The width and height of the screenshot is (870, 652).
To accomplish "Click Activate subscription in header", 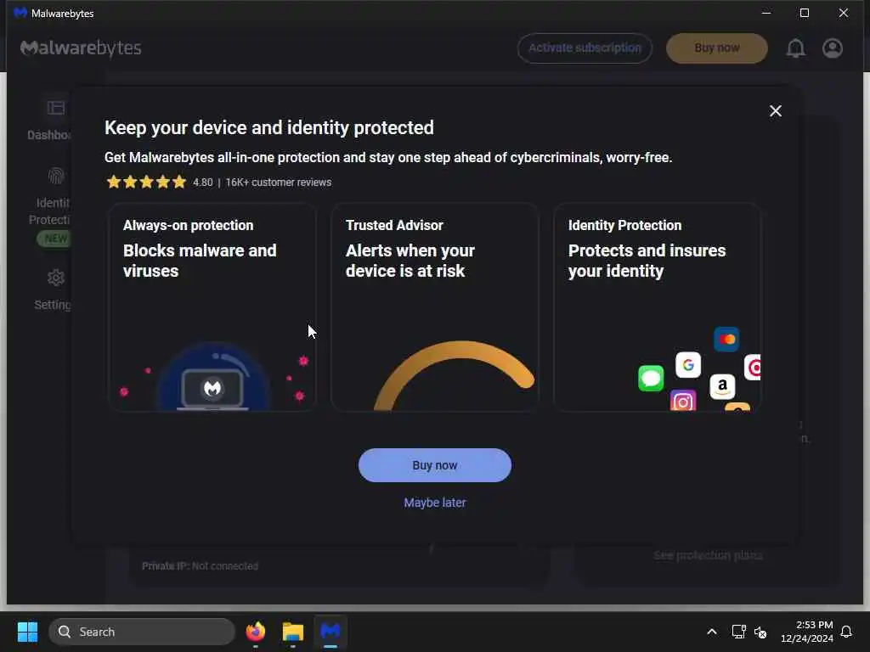I will tap(585, 48).
